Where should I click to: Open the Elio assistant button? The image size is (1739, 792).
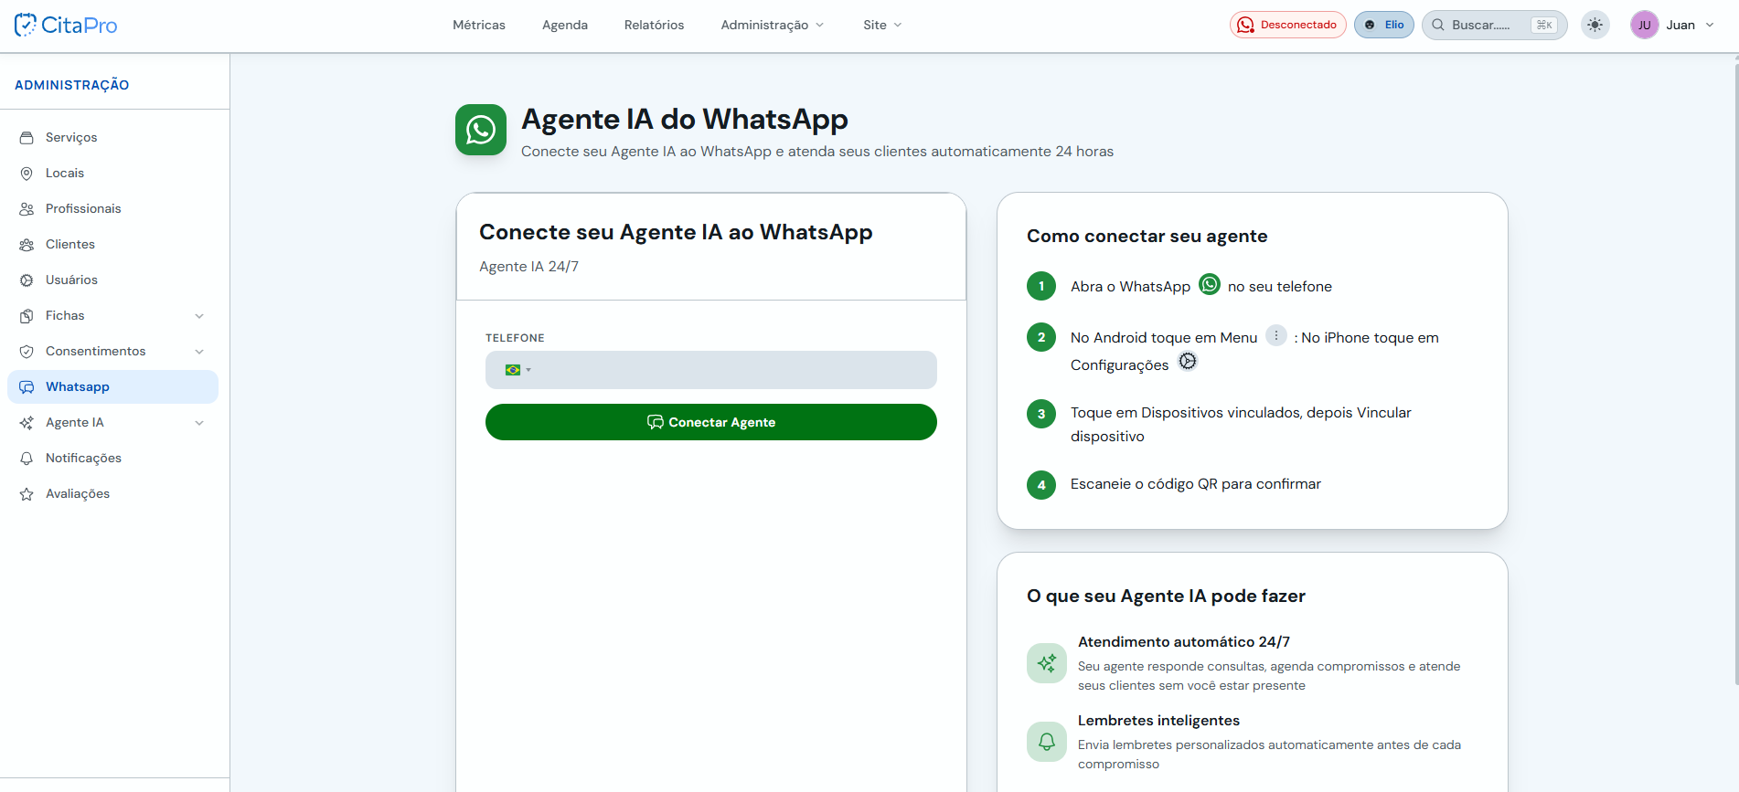[1384, 25]
